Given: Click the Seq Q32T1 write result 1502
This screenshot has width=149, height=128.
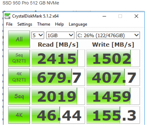Looking at the screenshot, I should coord(113,58).
